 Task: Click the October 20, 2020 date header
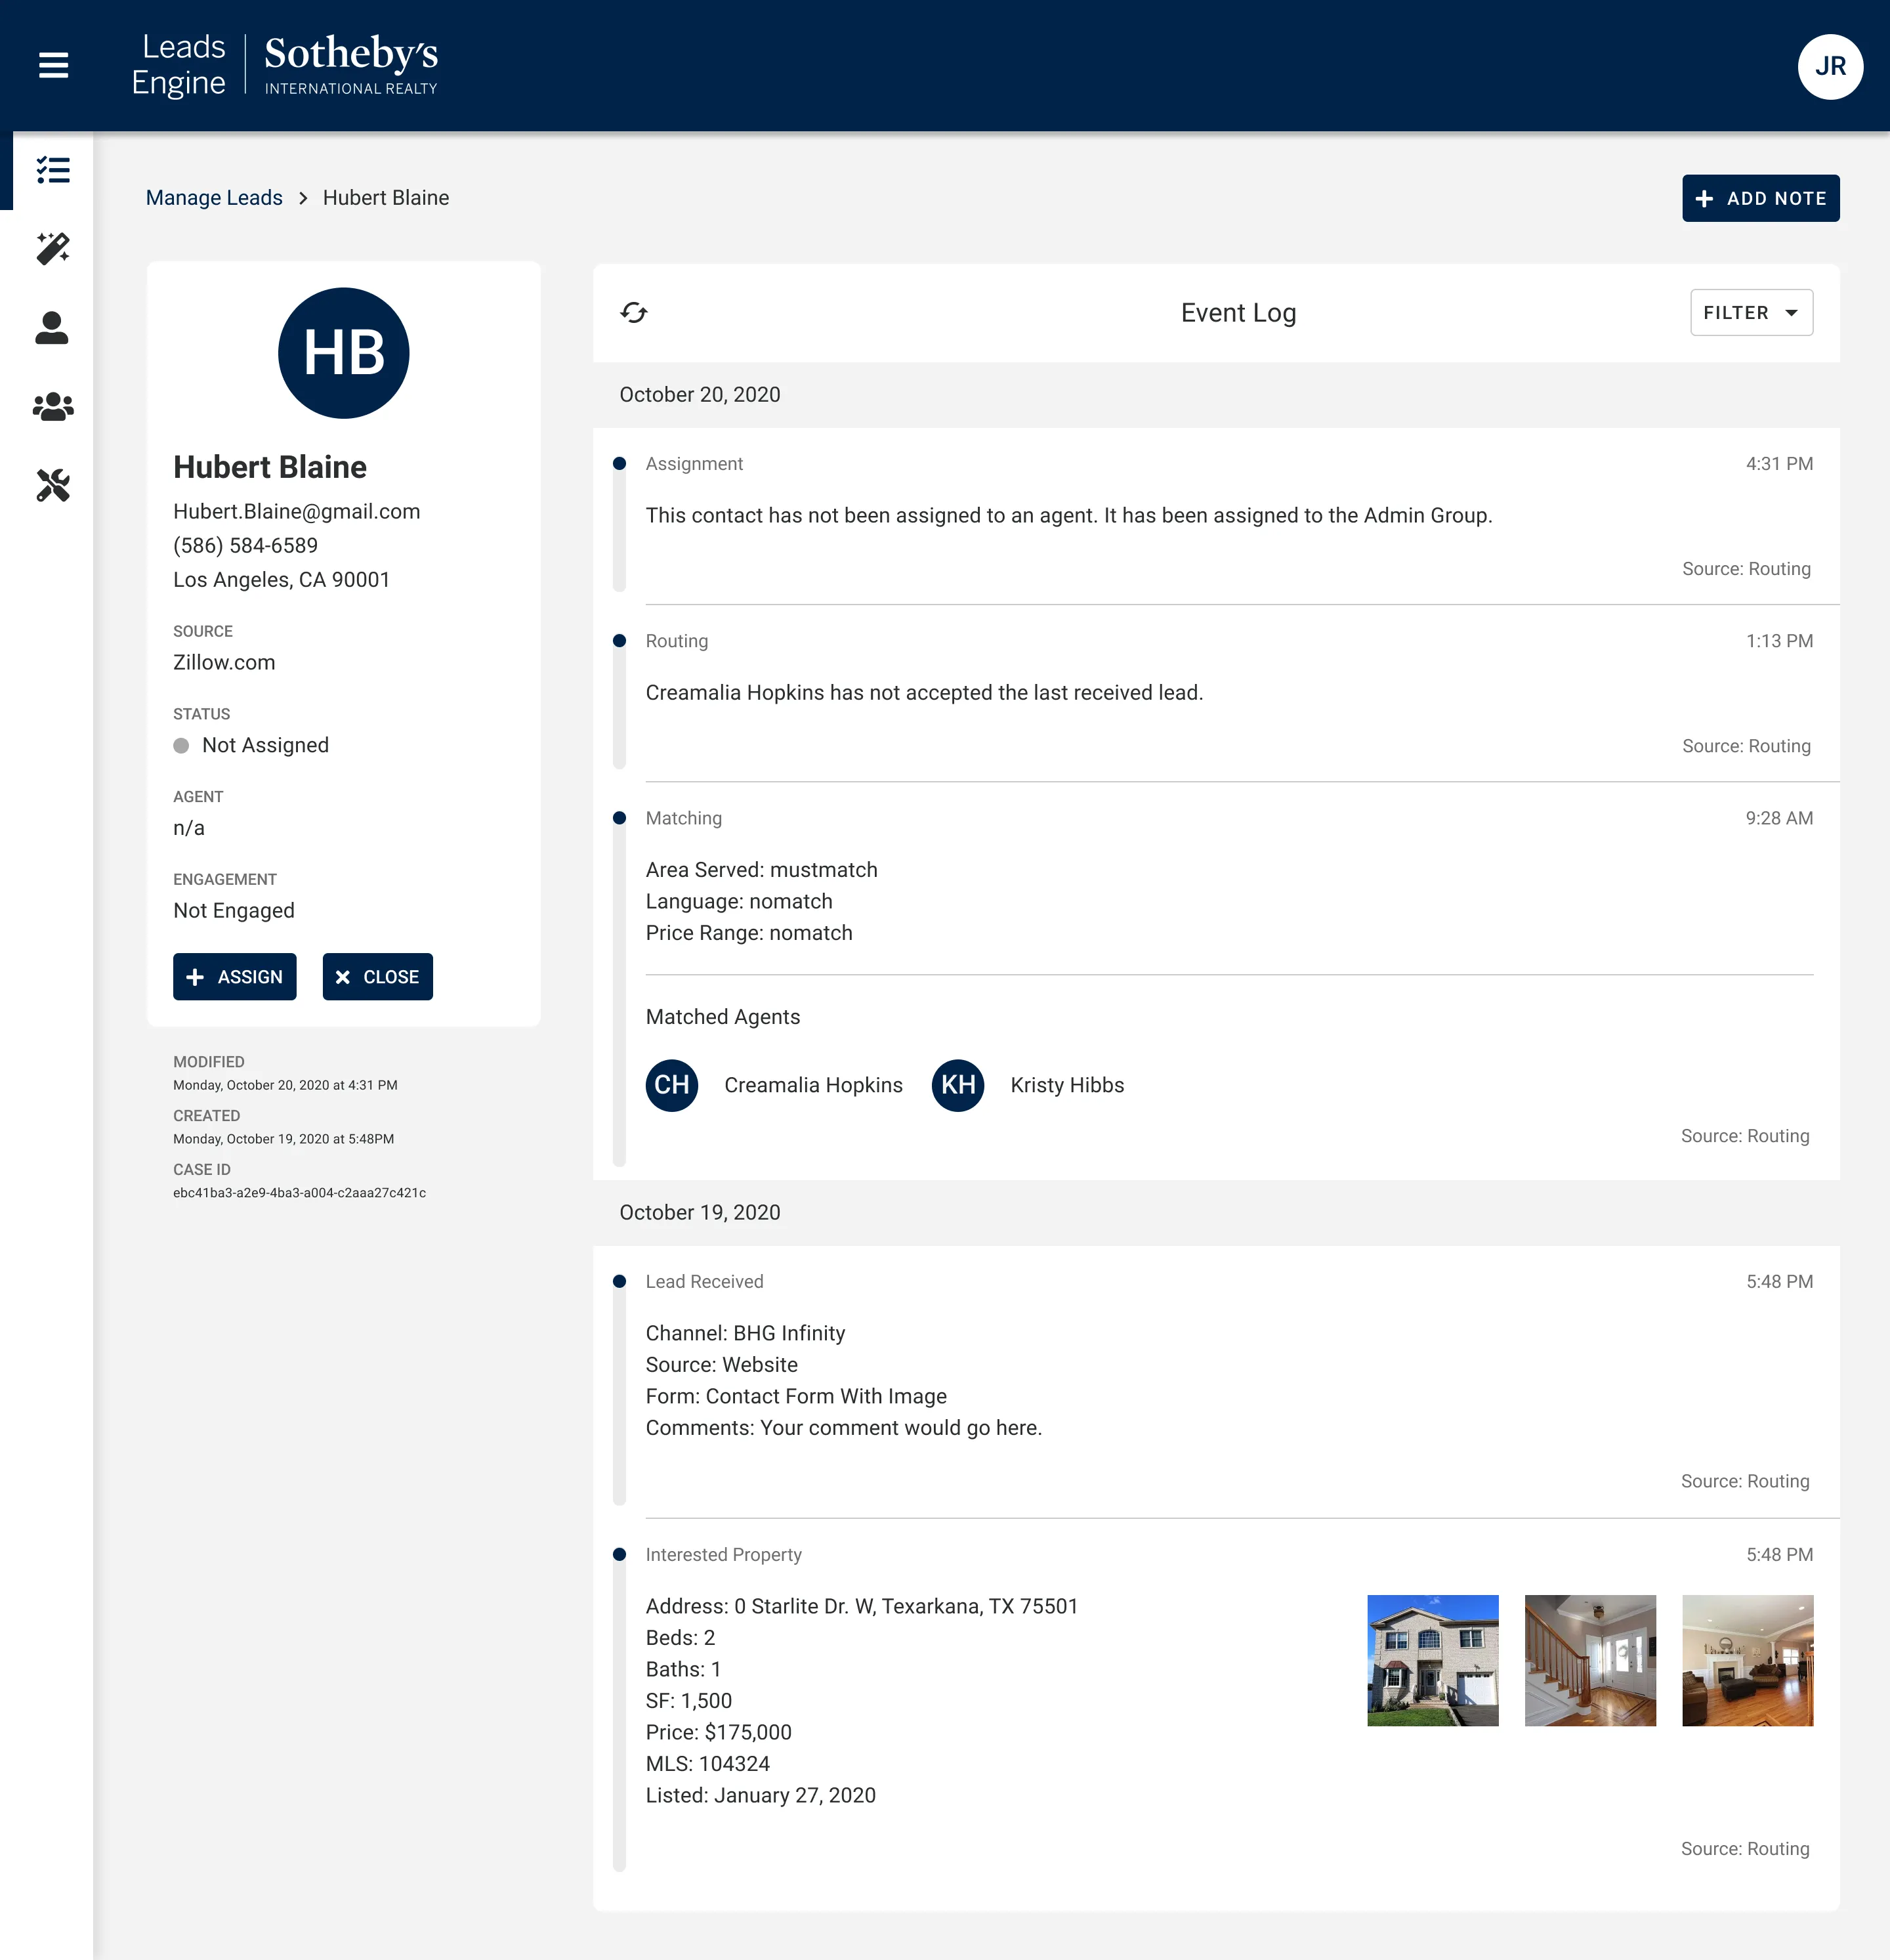pyautogui.click(x=700, y=395)
